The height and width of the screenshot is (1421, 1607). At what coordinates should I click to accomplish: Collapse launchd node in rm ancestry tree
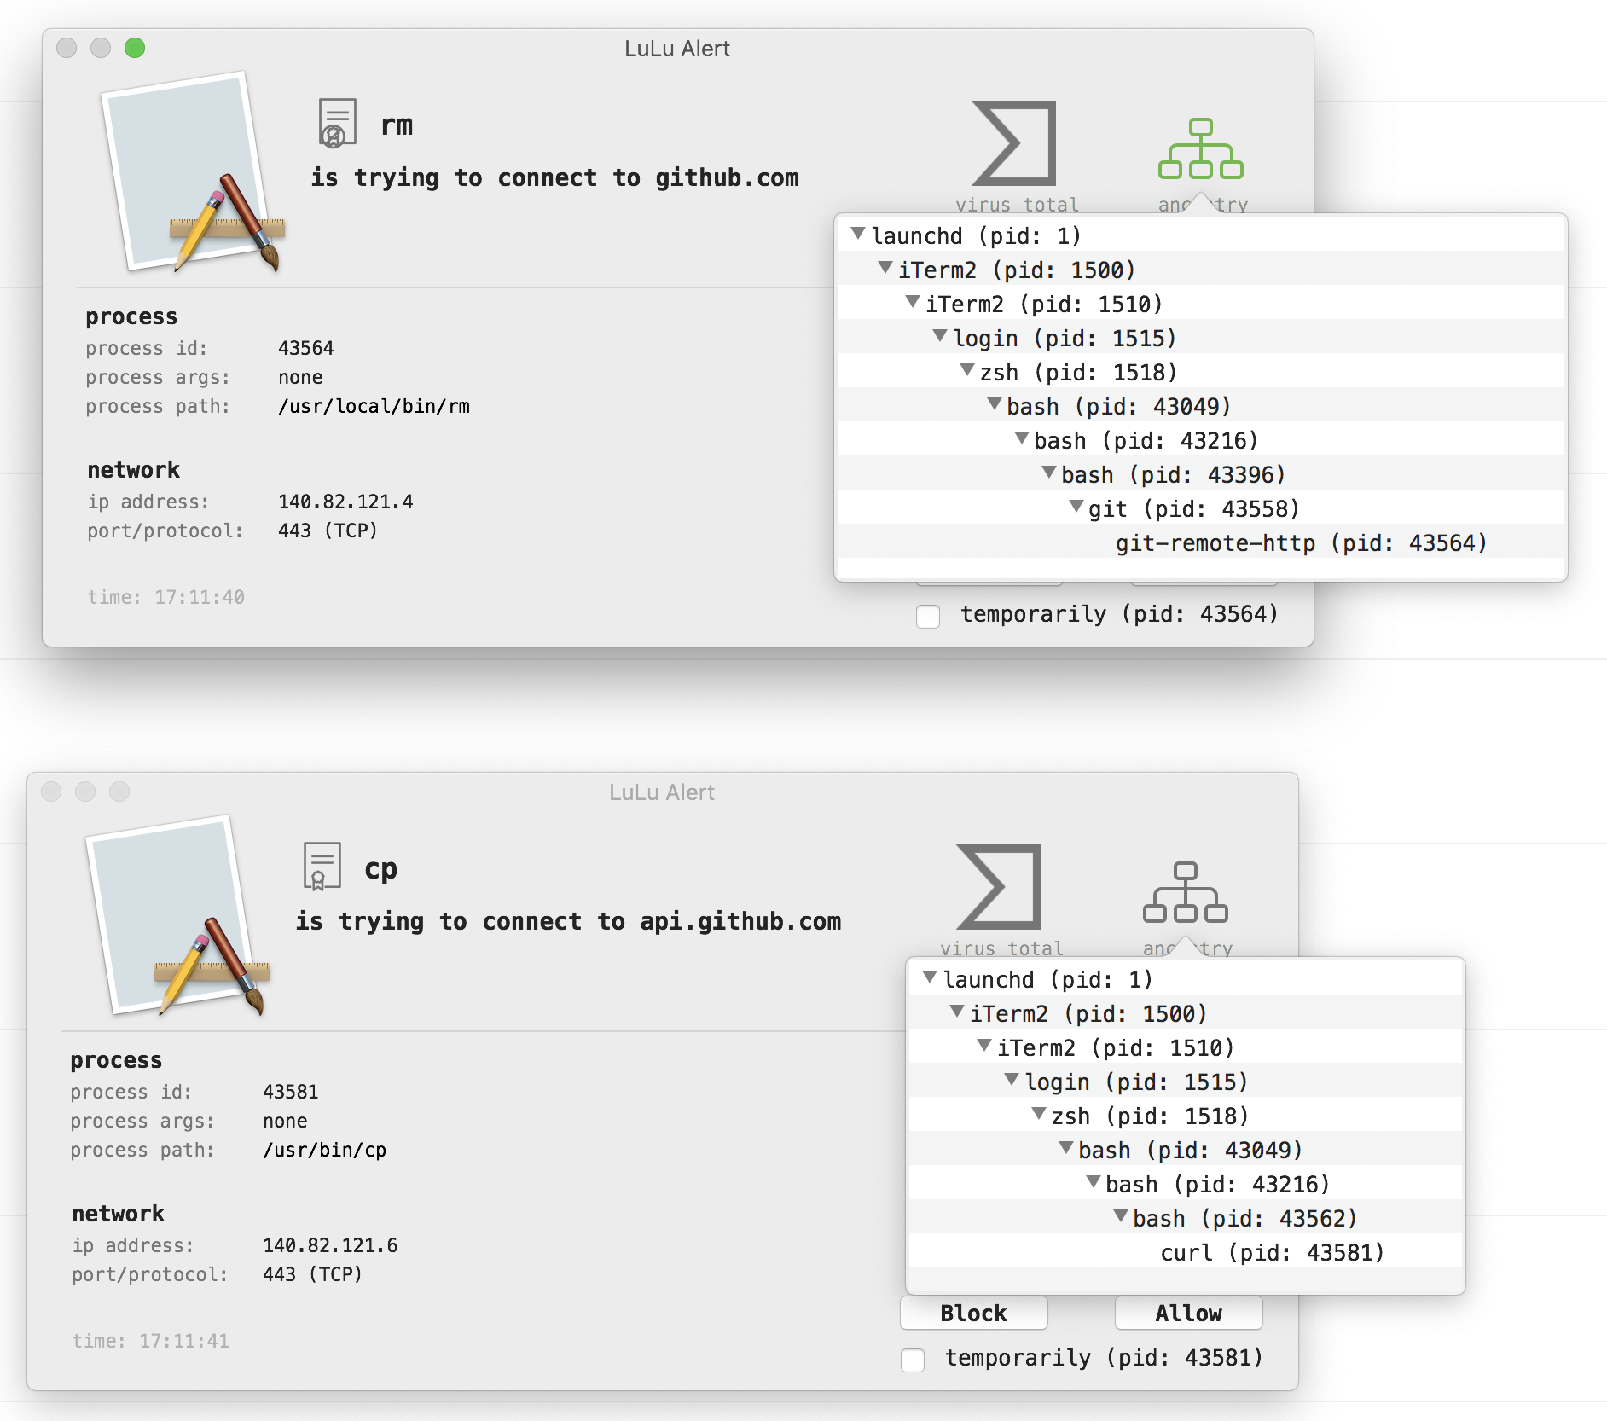coord(858,233)
